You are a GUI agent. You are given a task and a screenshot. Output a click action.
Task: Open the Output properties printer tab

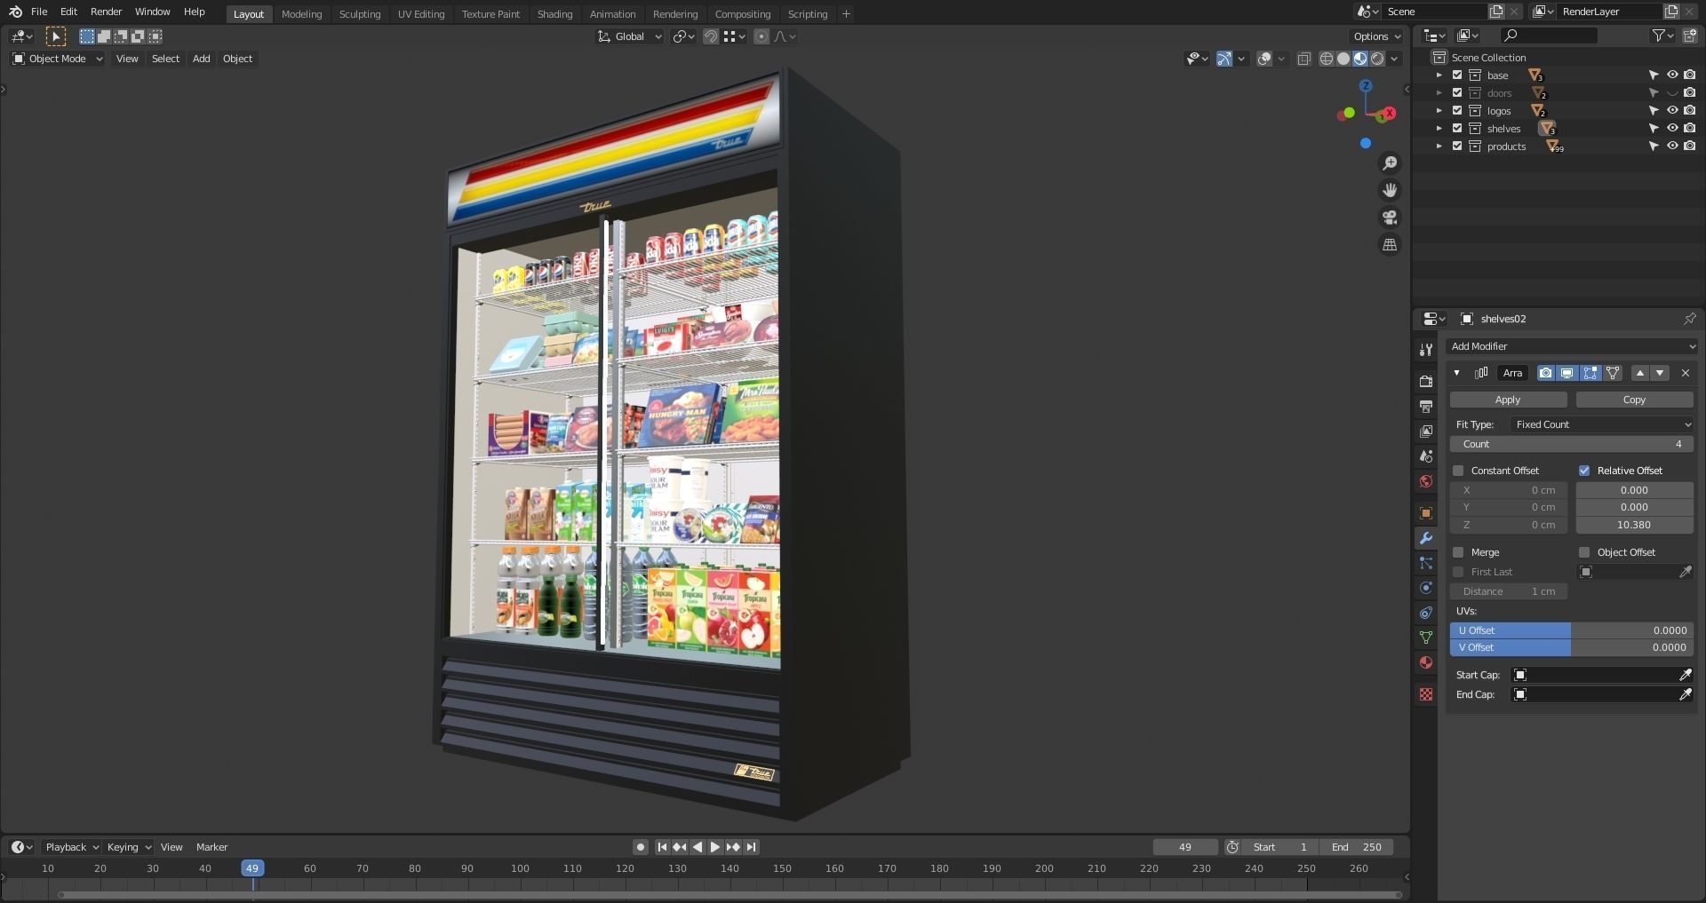click(1426, 406)
